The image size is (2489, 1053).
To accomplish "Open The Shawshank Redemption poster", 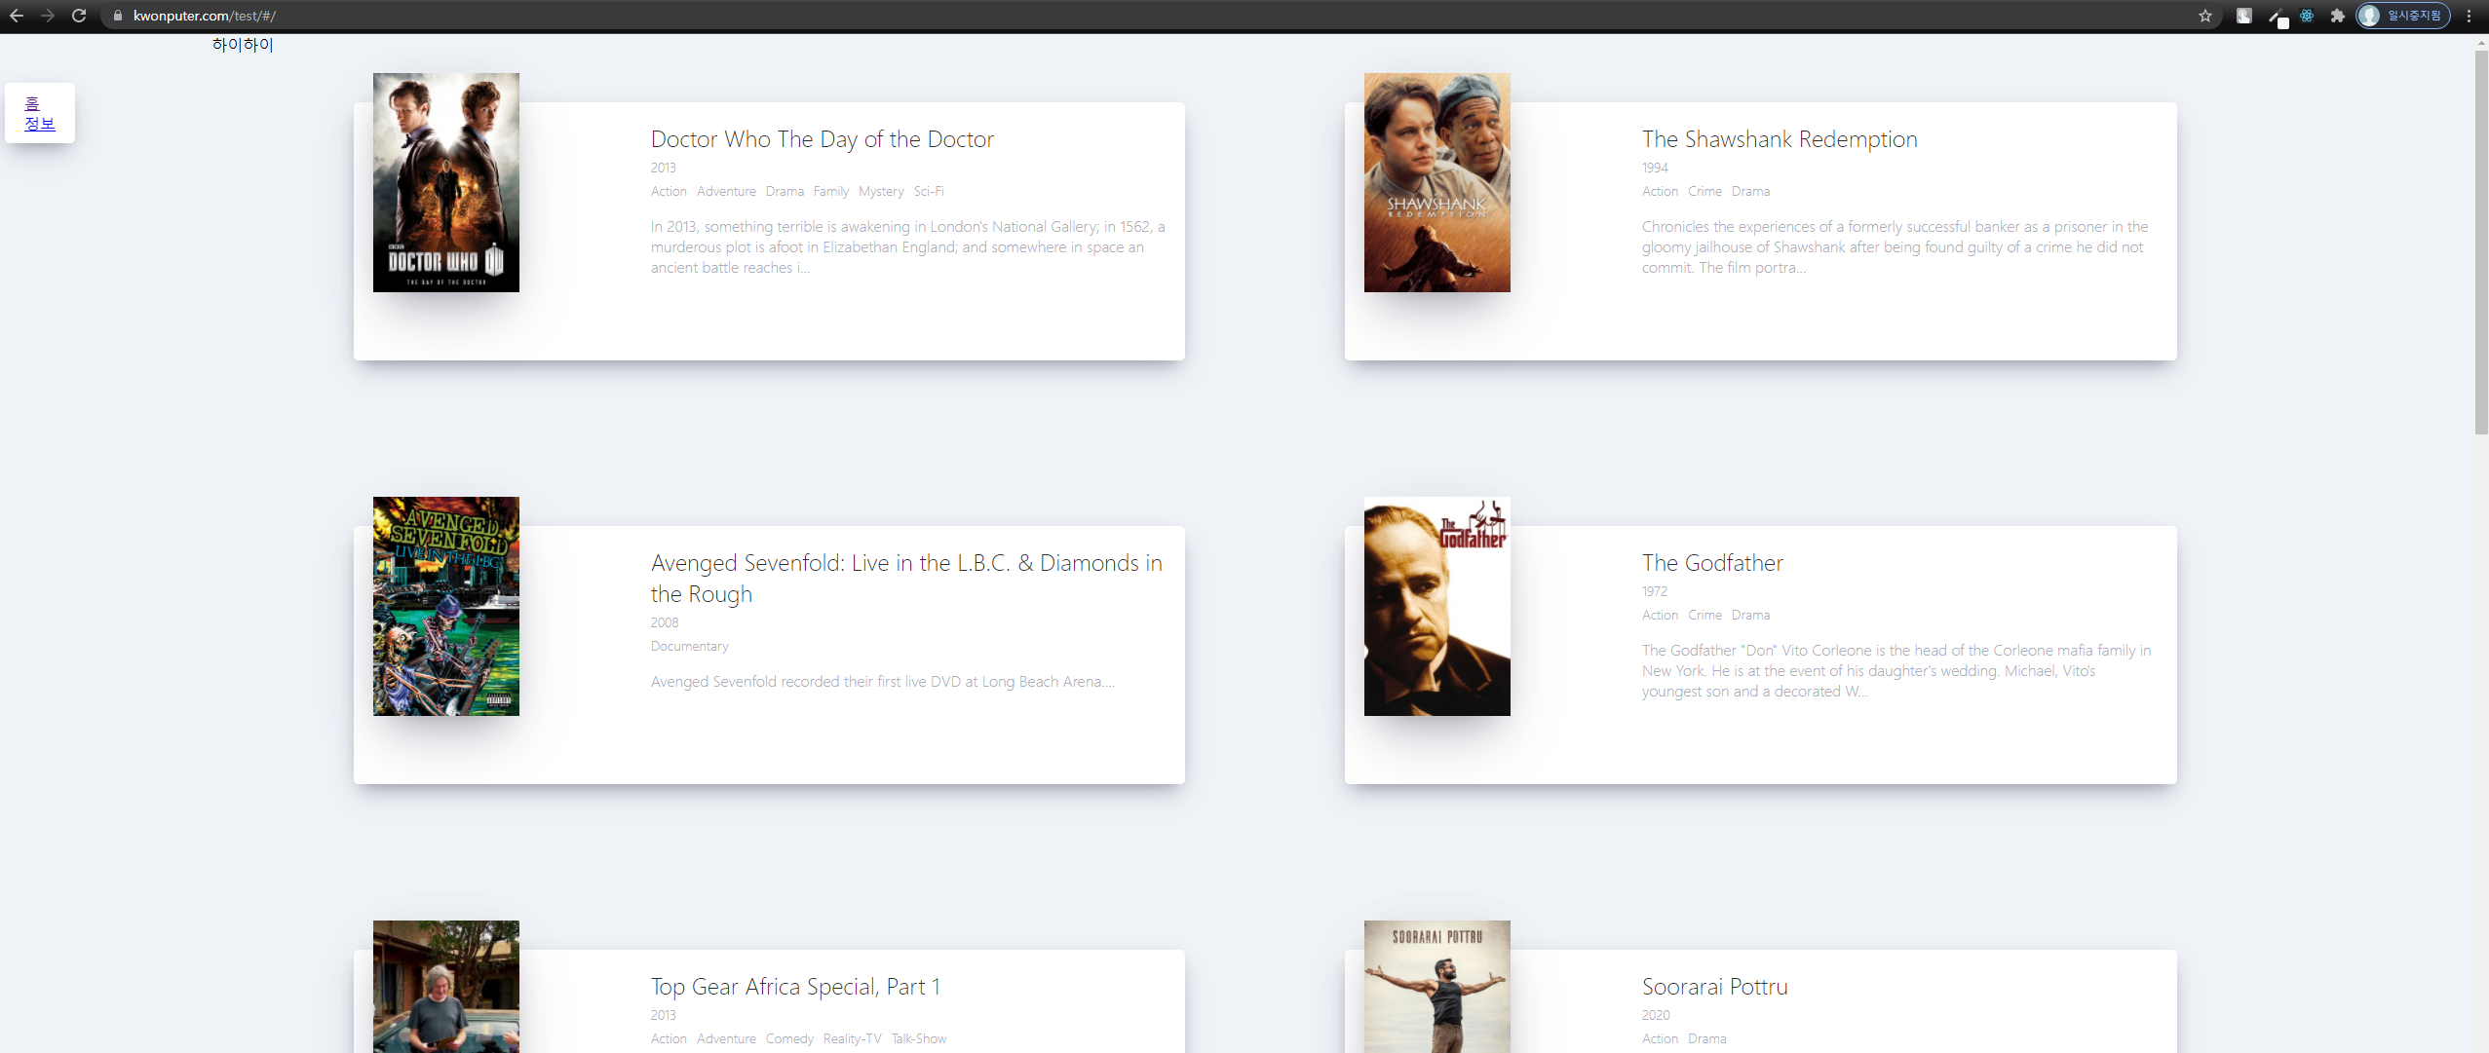I will (x=1436, y=182).
